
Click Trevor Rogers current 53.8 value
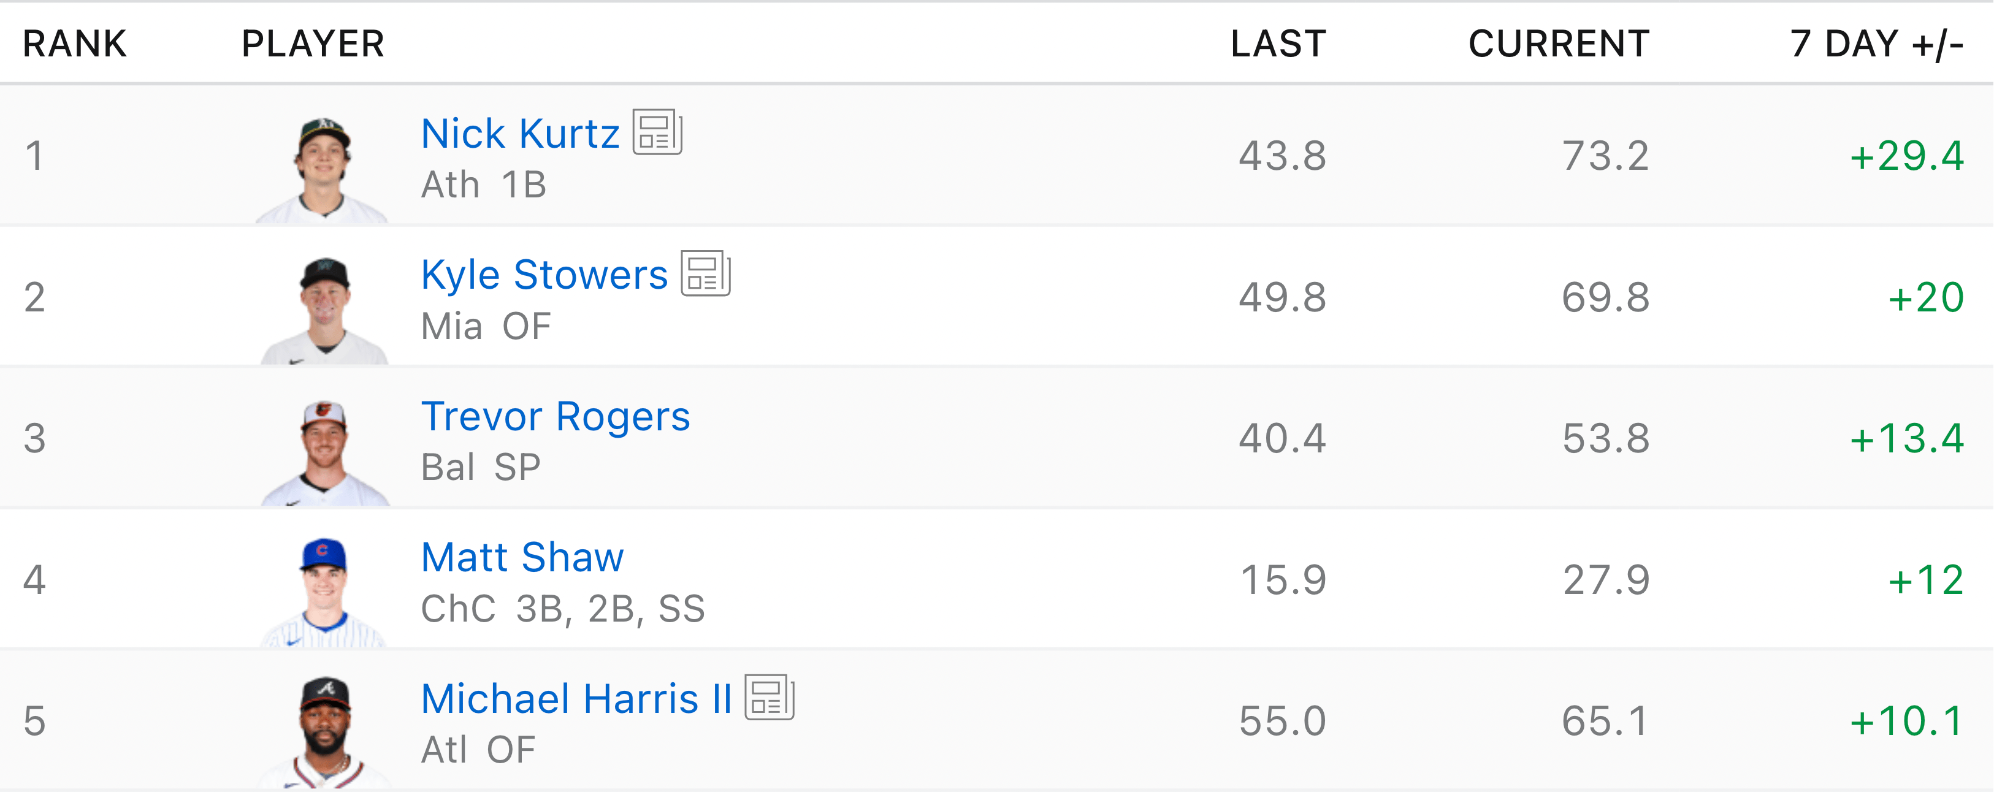[1605, 438]
